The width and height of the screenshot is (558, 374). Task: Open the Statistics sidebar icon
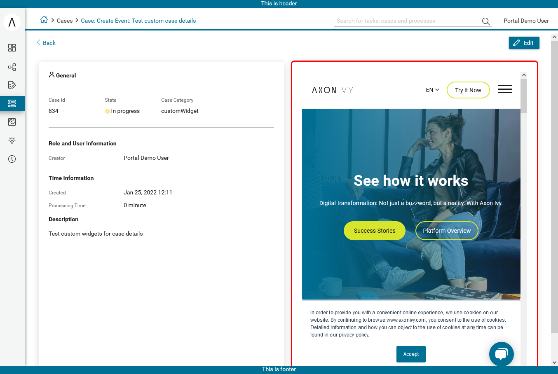coord(12,122)
